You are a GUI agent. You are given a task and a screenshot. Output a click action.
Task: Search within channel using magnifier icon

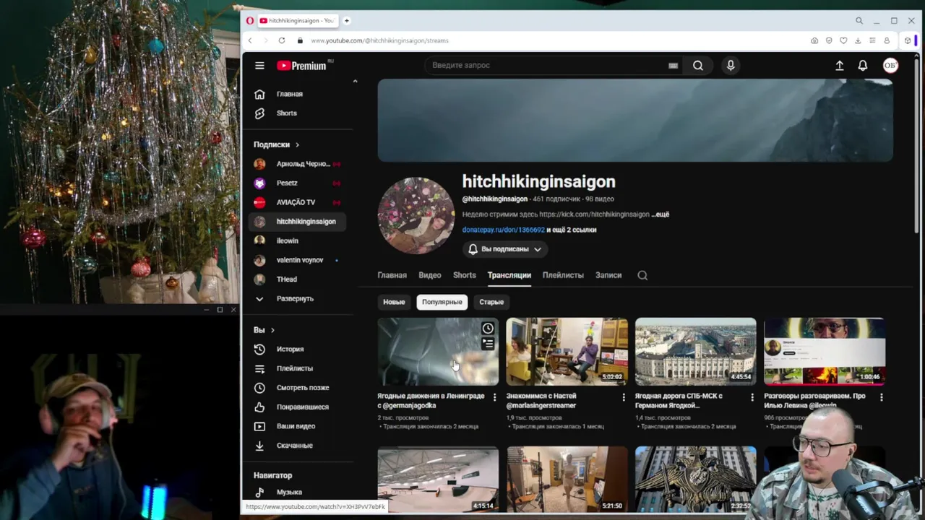[642, 275]
